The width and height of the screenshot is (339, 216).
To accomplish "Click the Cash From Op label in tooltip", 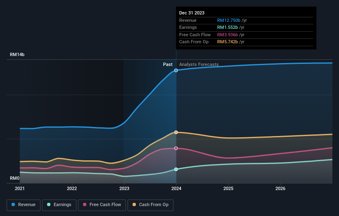I will [194, 42].
